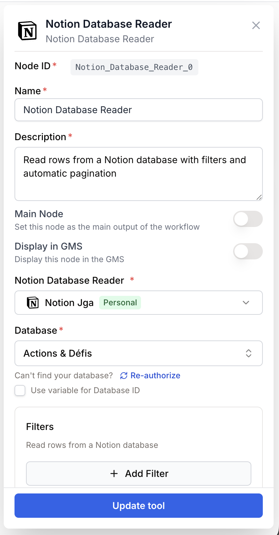
Task: Click the Notion Database Reader subtitle text
Action: pyautogui.click(x=100, y=39)
